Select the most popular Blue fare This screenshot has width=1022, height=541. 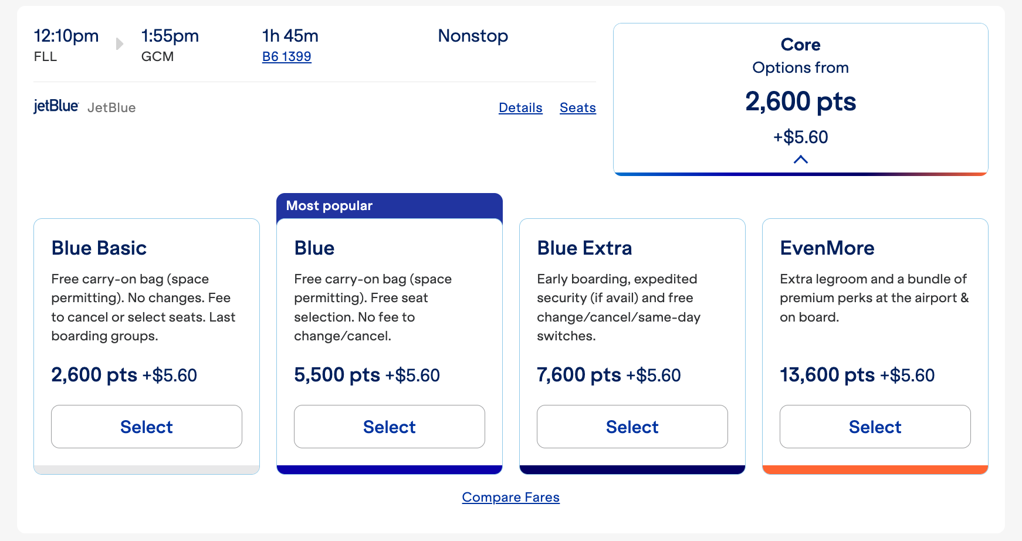[x=389, y=427]
